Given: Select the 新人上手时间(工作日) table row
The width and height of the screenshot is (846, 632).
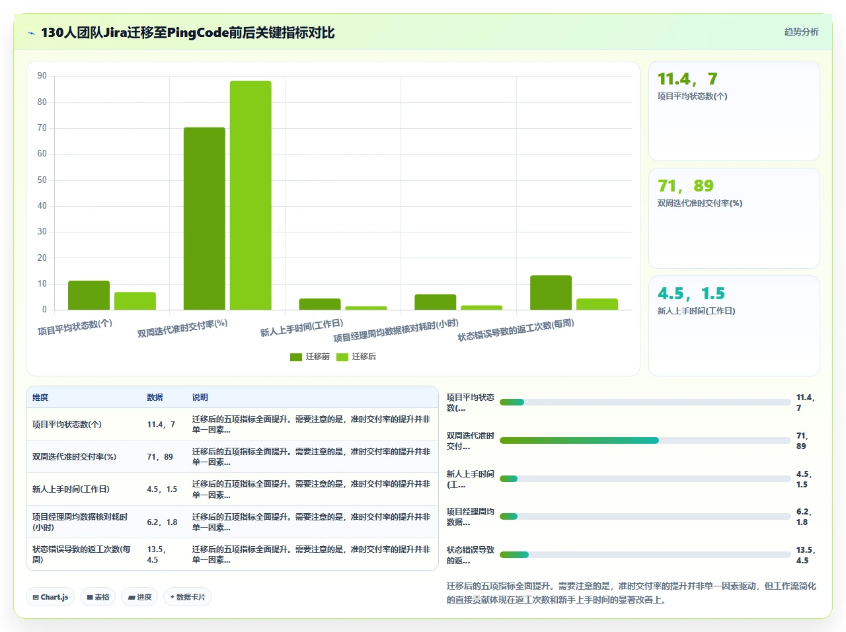Looking at the screenshot, I should [x=232, y=489].
